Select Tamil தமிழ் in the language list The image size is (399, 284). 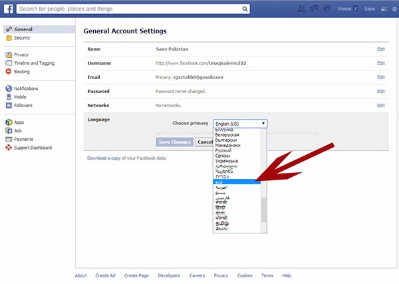click(x=222, y=223)
